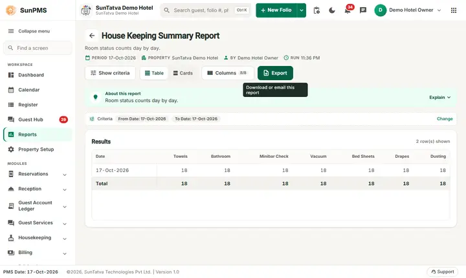The width and height of the screenshot is (466, 278).
Task: Open the Demo Hotel Owner user menu chevron
Action: pyautogui.click(x=439, y=10)
